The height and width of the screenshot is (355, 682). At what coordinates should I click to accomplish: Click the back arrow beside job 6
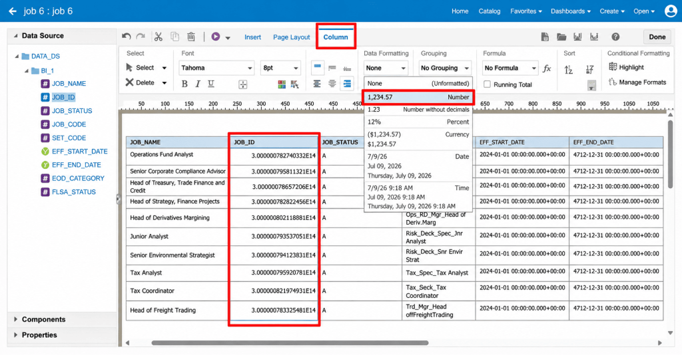(x=13, y=11)
